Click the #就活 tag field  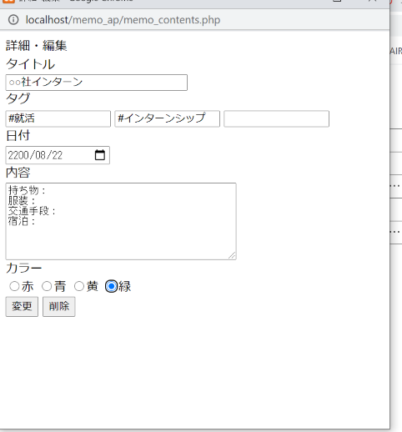(x=58, y=118)
